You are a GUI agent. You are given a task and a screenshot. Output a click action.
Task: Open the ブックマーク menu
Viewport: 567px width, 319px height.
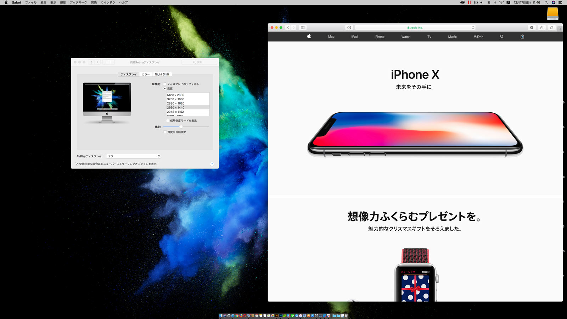pyautogui.click(x=78, y=2)
